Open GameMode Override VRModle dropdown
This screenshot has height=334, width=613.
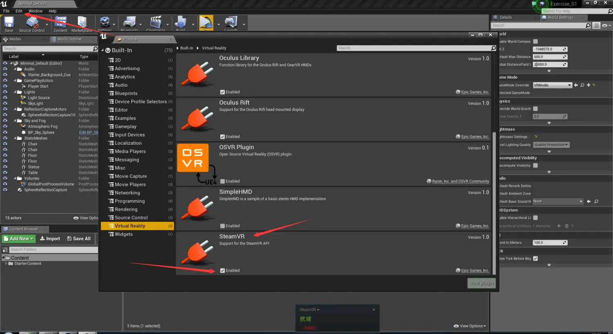point(553,85)
